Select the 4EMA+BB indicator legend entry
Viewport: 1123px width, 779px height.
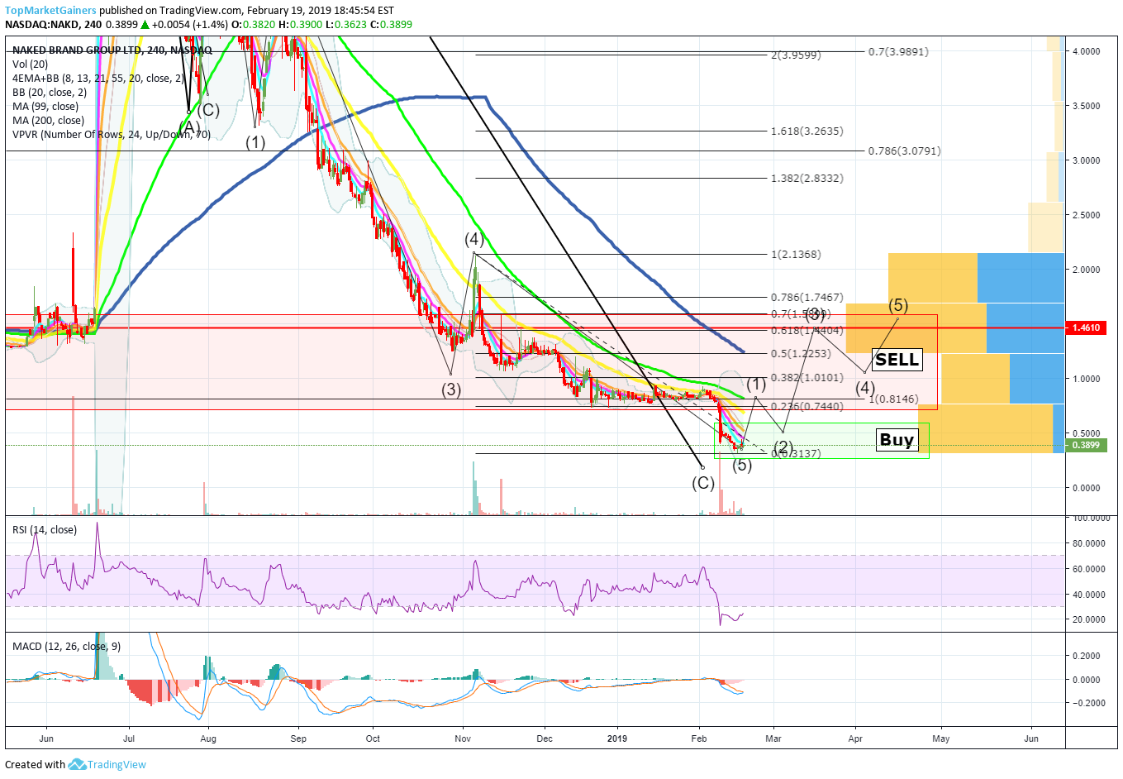(98, 79)
